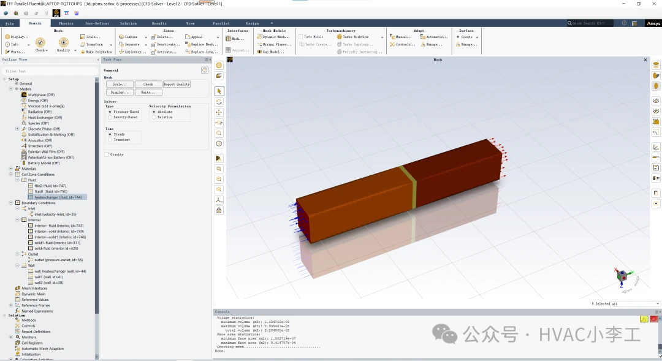Click the set view axes icon
The width and height of the screenshot is (662, 361).
point(219,200)
